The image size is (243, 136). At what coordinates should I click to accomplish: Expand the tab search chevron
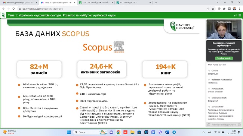pyautogui.click(x=218, y=3)
